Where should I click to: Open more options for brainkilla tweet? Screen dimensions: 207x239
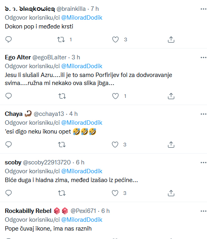(x=203, y=9)
